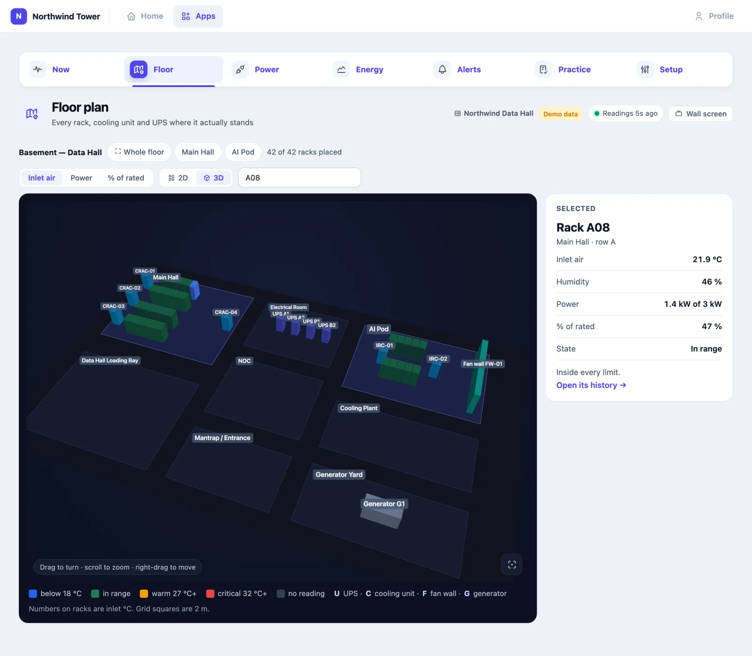Switch coloring to % of rated

126,178
